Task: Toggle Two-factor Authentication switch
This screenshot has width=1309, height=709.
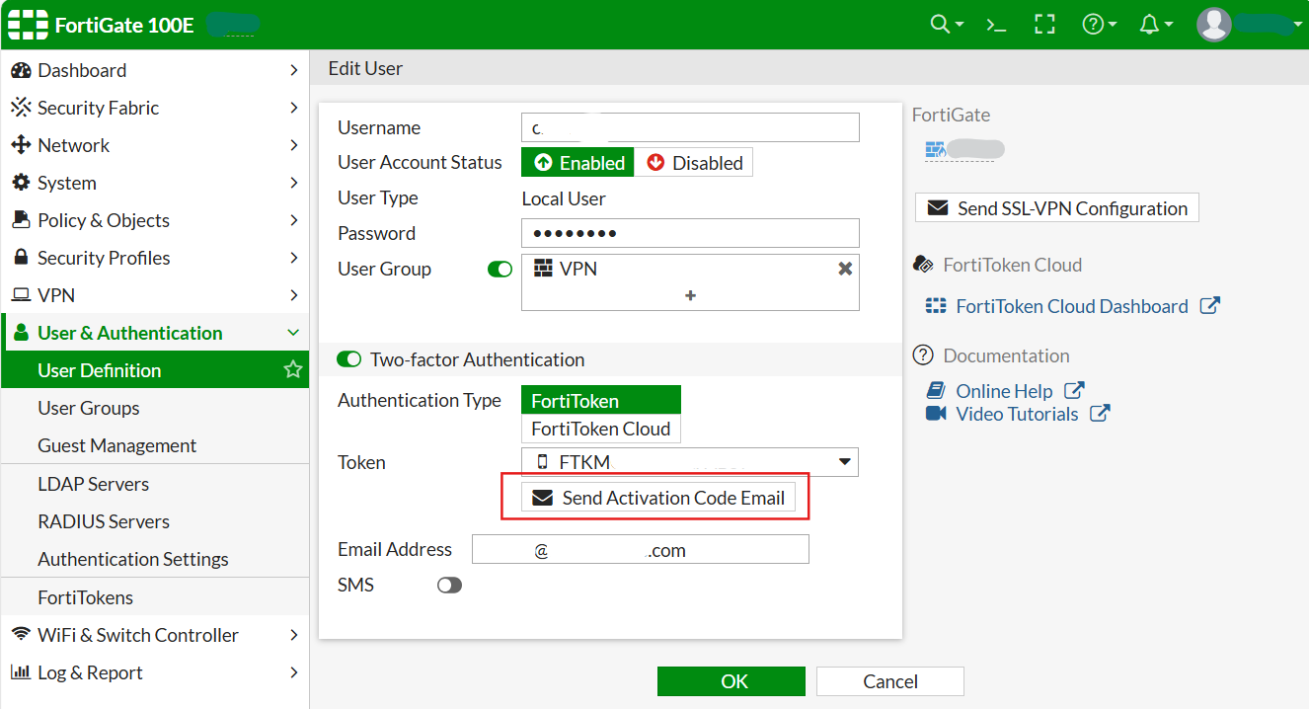Action: tap(349, 359)
